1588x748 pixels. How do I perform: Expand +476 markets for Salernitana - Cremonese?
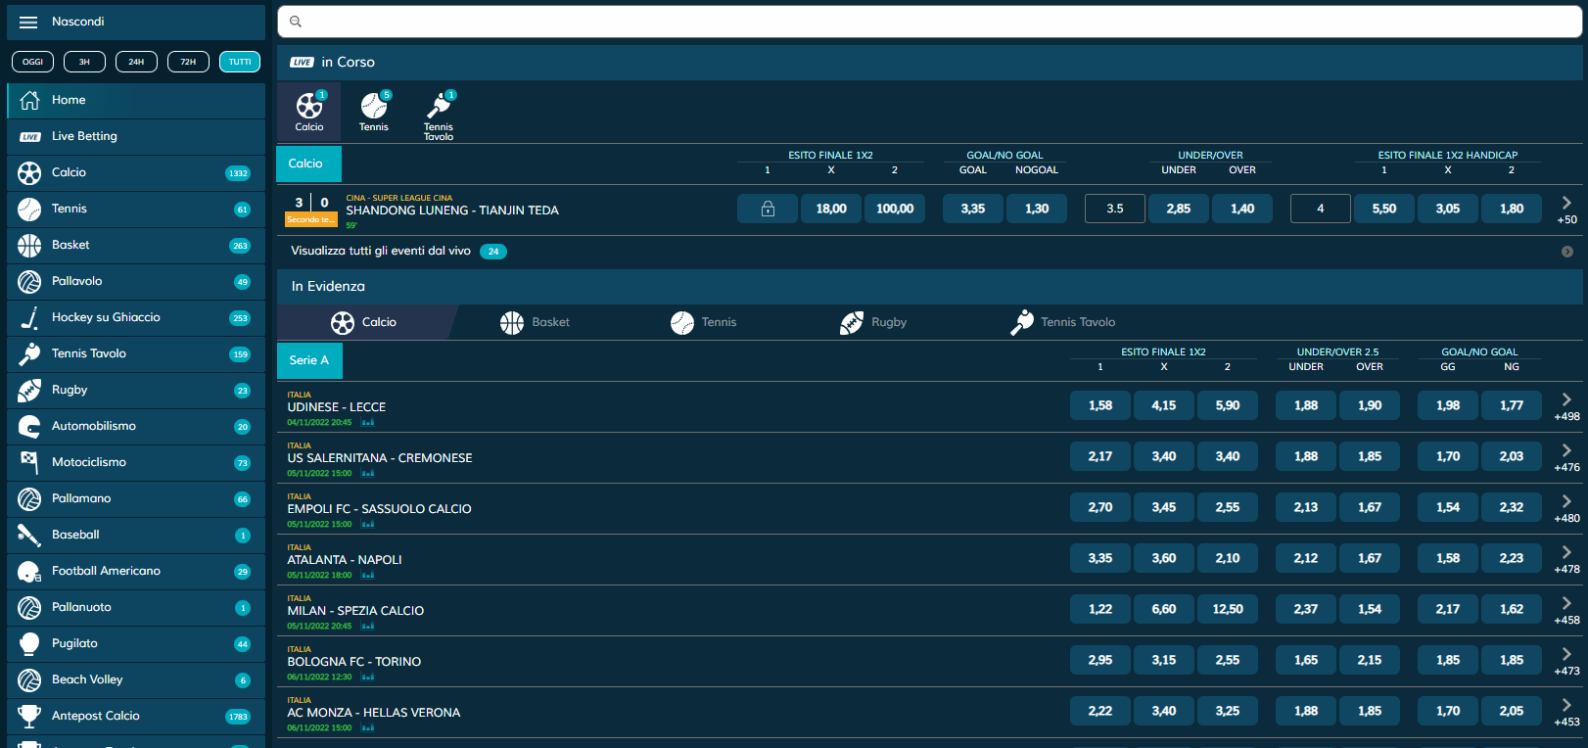[1566, 457]
